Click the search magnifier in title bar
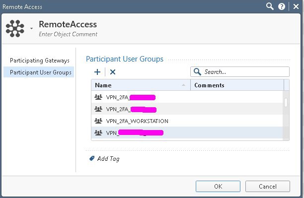Image resolution: width=304 pixels, height=198 pixels. coord(270,6)
